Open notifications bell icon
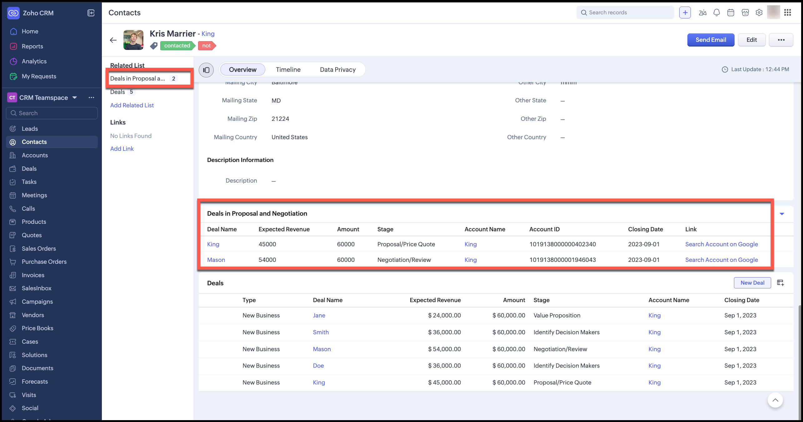The width and height of the screenshot is (803, 422). click(x=716, y=12)
